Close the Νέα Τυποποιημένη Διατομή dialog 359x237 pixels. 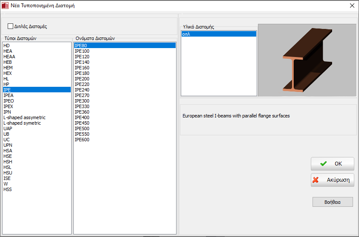tap(352, 6)
